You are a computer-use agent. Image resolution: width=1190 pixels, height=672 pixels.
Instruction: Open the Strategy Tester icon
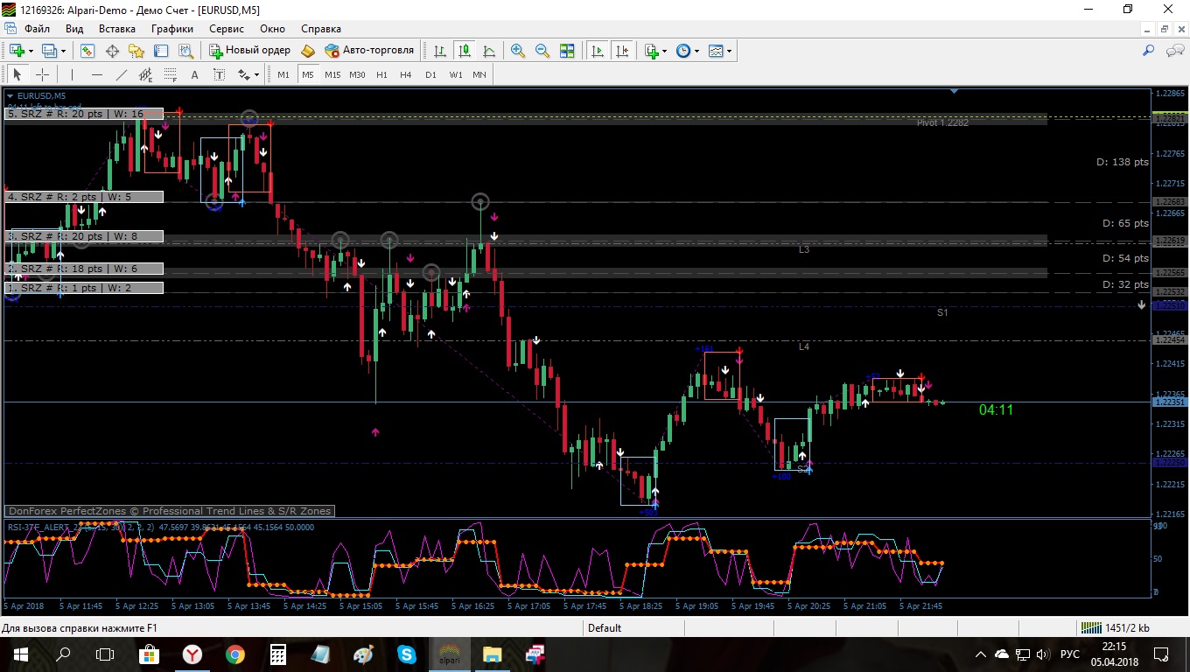pyautogui.click(x=185, y=51)
